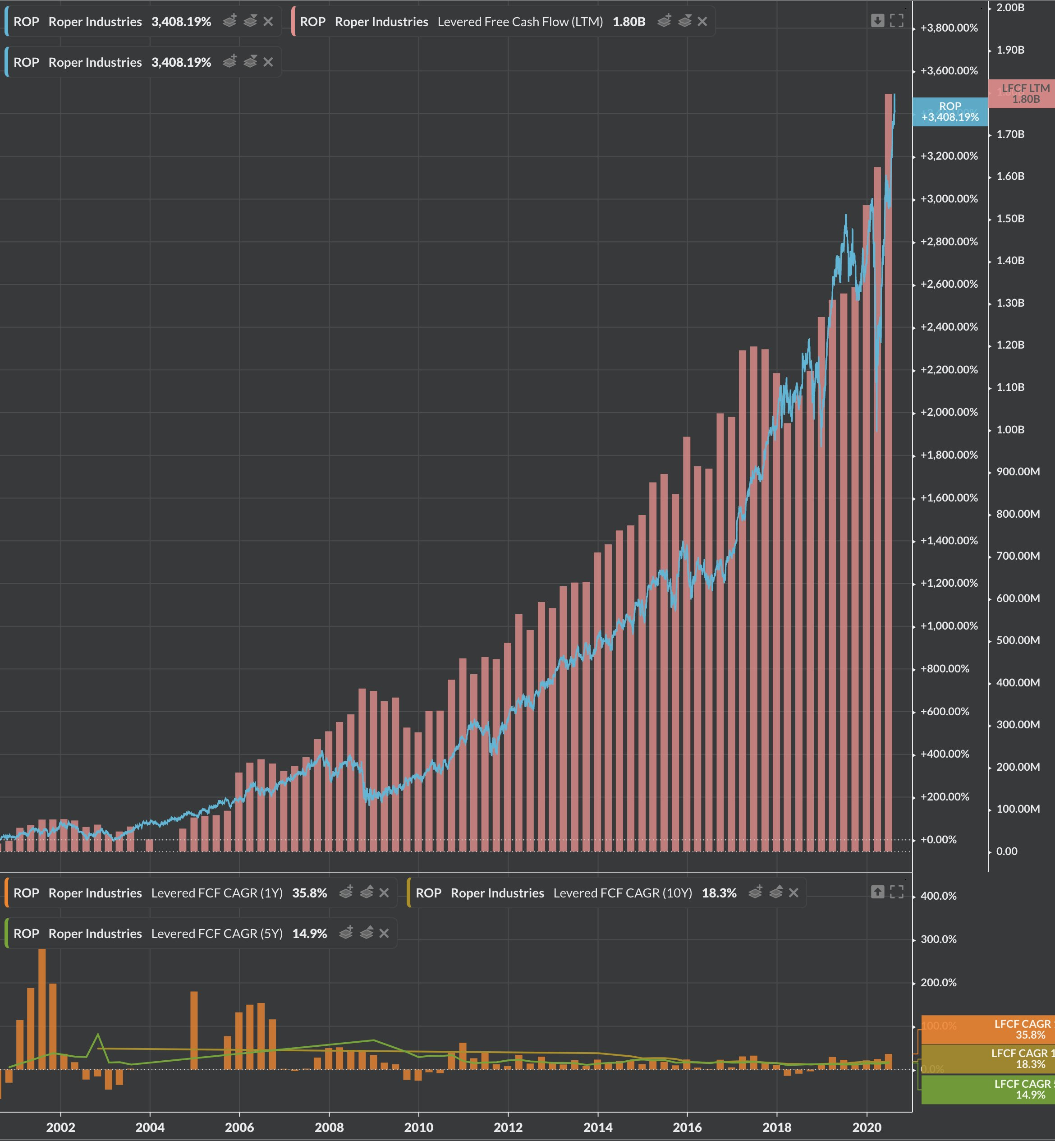
Task: Click olive color bar of FCF CAGR (10Y) legend
Action: tap(409, 893)
